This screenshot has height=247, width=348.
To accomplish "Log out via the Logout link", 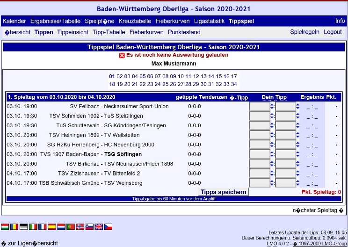I will (333, 32).
